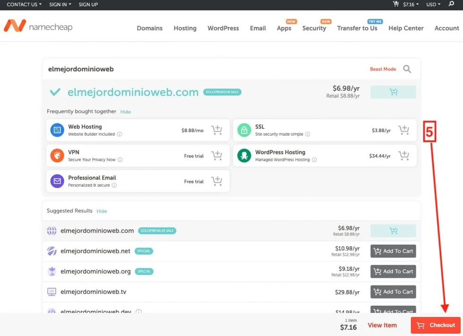This screenshot has height=336, width=463.
Task: Open the USD currency dropdown
Action: click(433, 4)
